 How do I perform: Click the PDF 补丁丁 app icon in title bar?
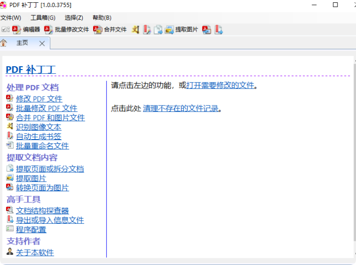3,5
